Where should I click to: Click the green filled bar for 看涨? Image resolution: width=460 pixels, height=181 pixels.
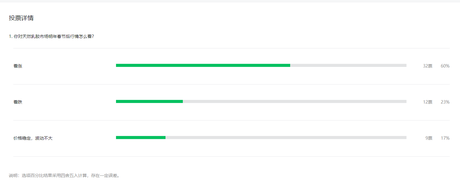(203, 65)
